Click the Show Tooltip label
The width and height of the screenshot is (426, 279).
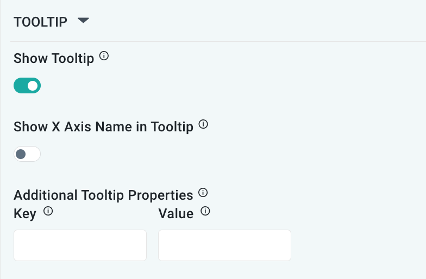[54, 58]
